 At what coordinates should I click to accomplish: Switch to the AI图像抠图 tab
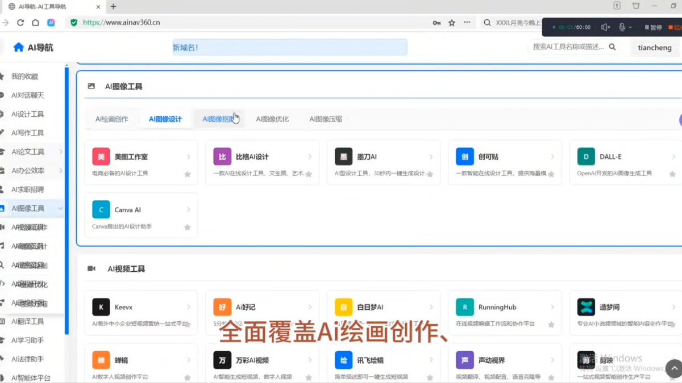[219, 119]
